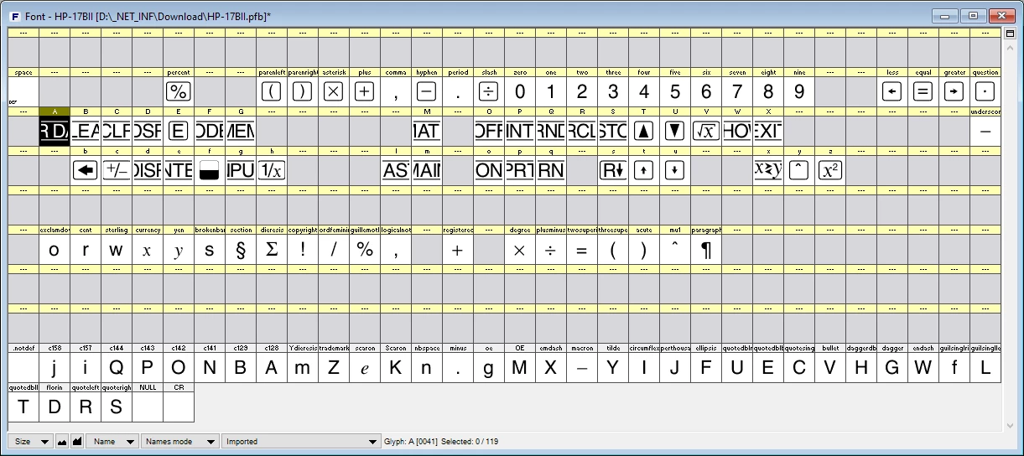This screenshot has width=1024, height=456.
Task: Select the degree cell showing multiply sign
Action: [x=520, y=249]
